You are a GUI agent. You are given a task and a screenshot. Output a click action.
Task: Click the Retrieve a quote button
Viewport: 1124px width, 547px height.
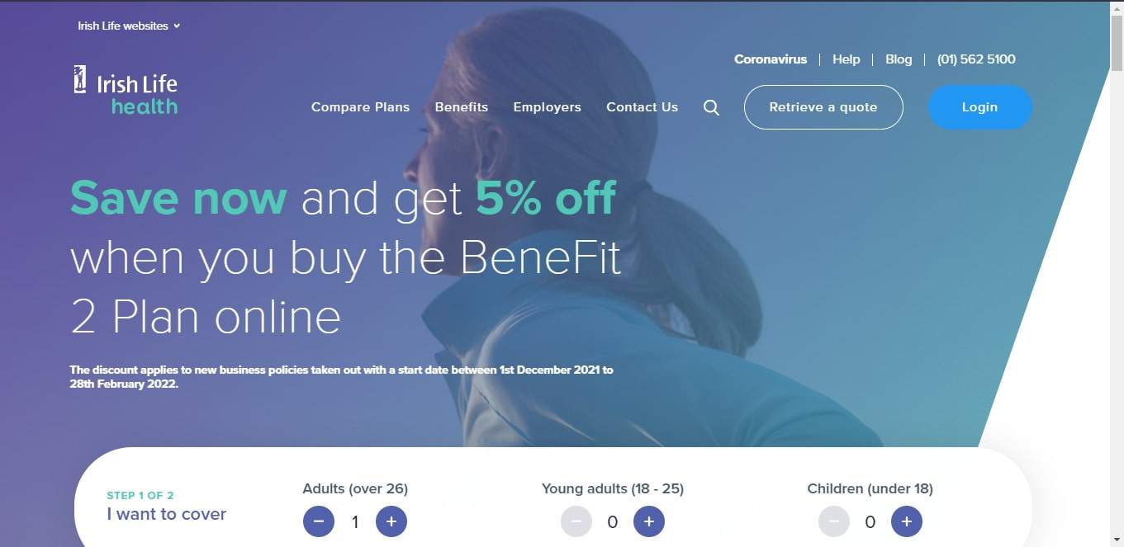(823, 107)
